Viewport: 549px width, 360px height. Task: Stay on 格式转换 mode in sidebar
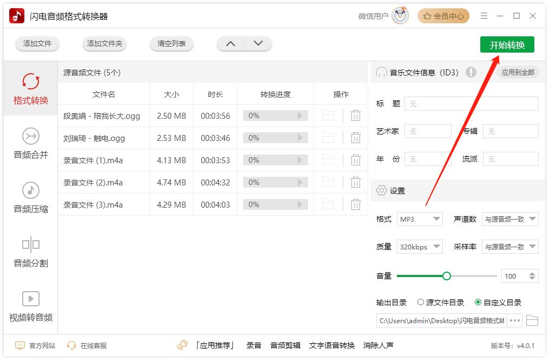30,89
